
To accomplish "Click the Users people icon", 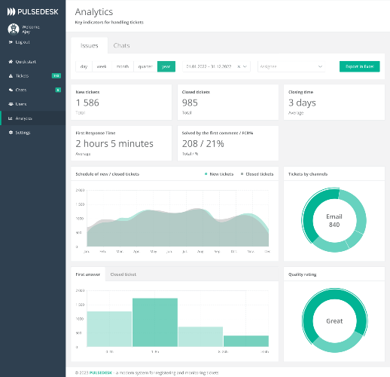I will [x=11, y=104].
